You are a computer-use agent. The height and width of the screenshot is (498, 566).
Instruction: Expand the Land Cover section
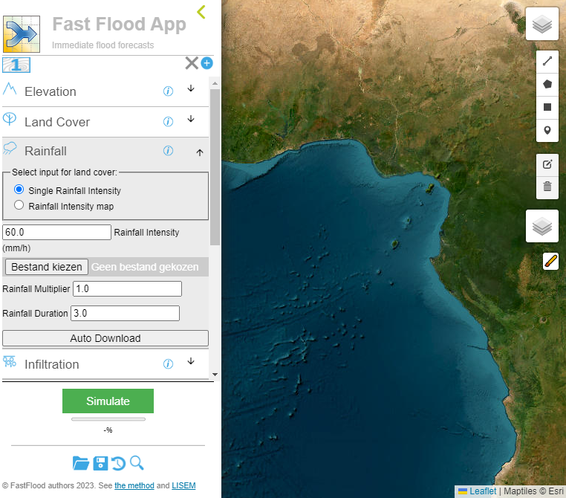click(191, 120)
